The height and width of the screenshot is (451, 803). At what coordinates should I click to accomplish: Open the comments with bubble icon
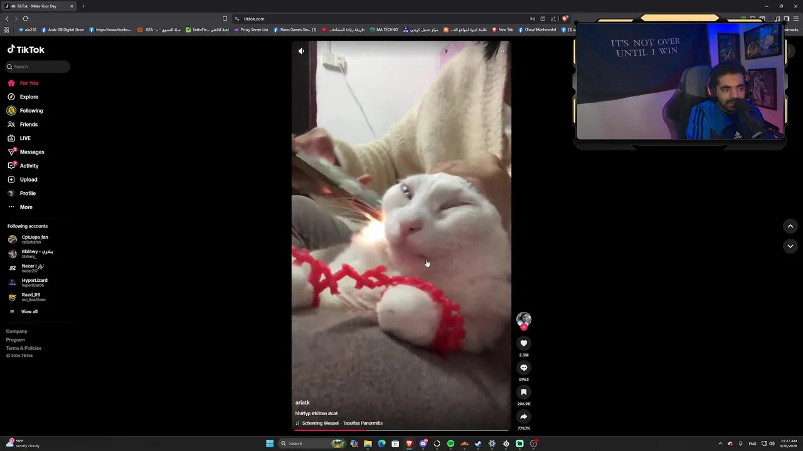(x=524, y=368)
